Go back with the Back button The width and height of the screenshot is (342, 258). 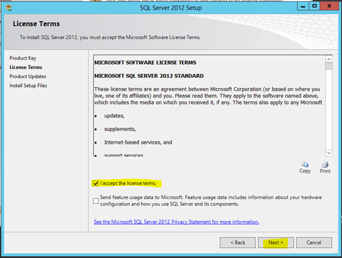(x=237, y=242)
